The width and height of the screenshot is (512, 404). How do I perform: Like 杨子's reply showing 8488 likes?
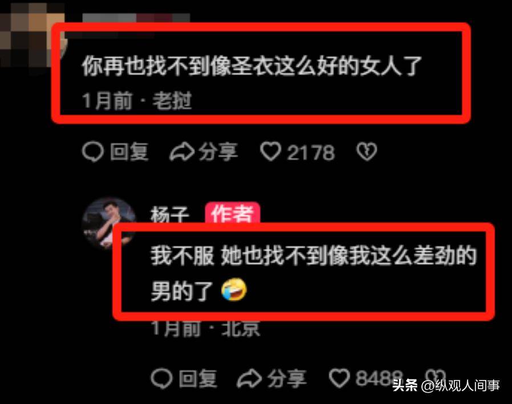[x=339, y=378]
